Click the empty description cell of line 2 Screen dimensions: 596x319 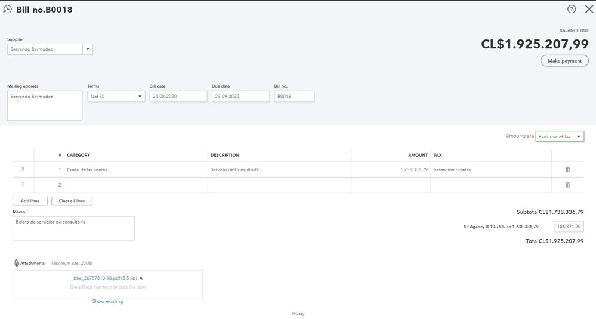279,185
